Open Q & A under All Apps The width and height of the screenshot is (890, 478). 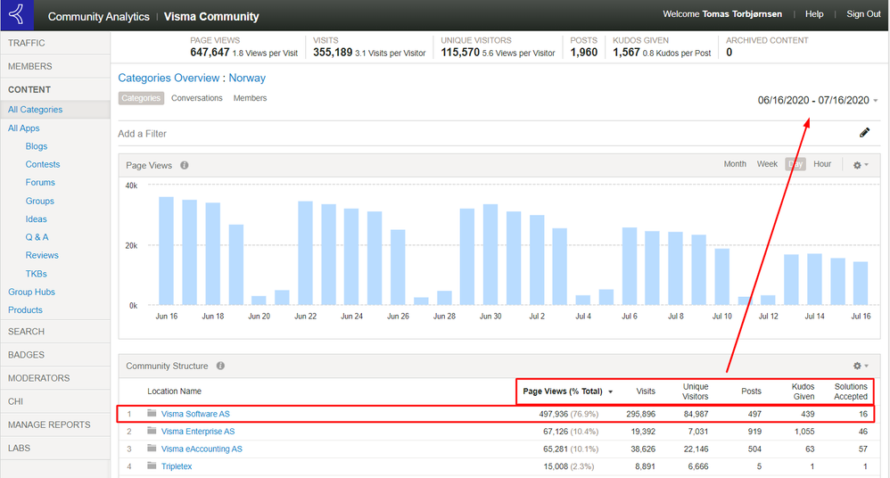point(37,237)
